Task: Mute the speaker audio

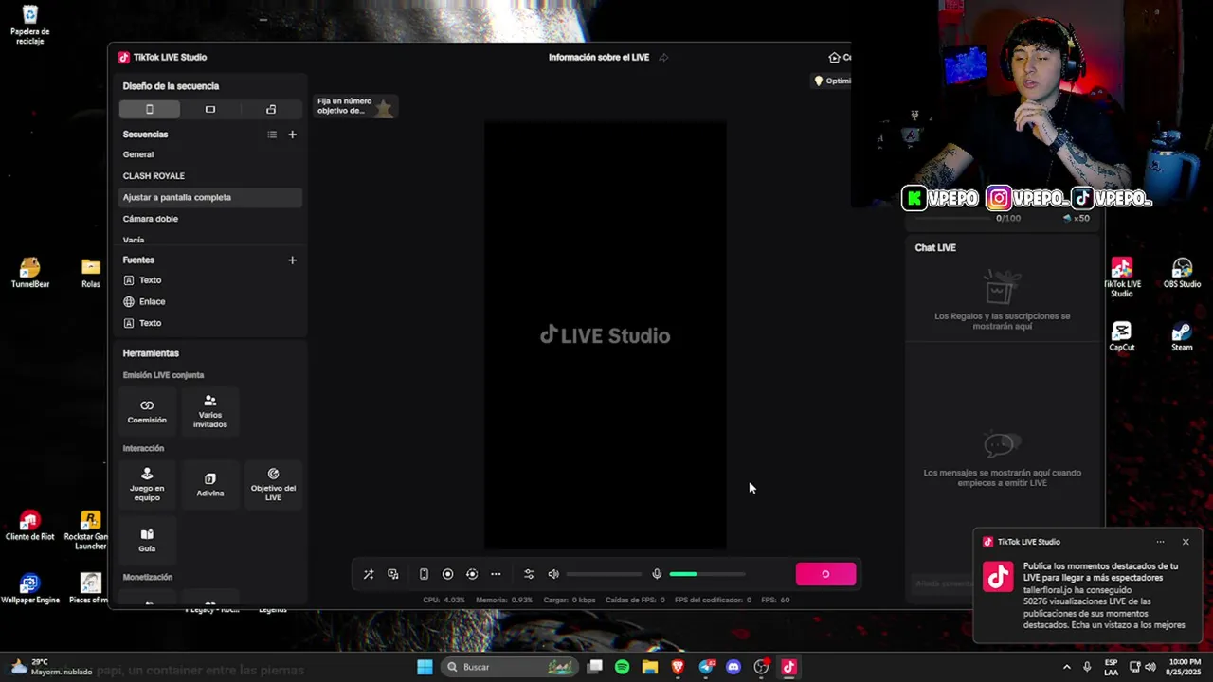Action: [553, 574]
